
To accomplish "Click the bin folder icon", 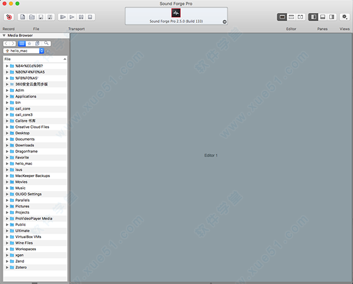I will click(x=12, y=103).
